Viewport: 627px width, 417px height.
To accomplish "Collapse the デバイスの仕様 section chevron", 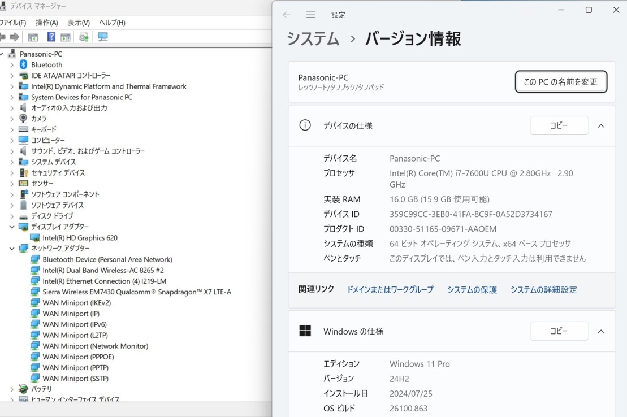I will click(601, 126).
